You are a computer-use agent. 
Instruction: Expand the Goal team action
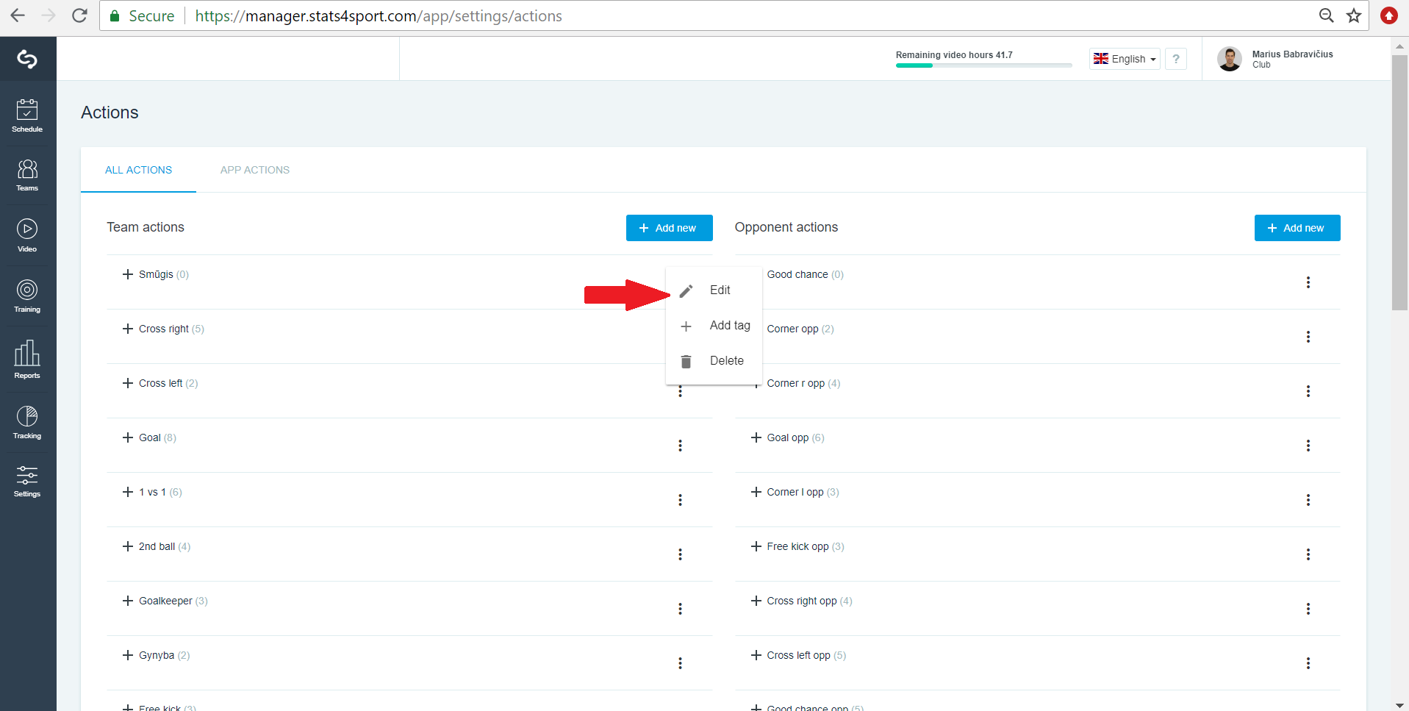point(128,437)
